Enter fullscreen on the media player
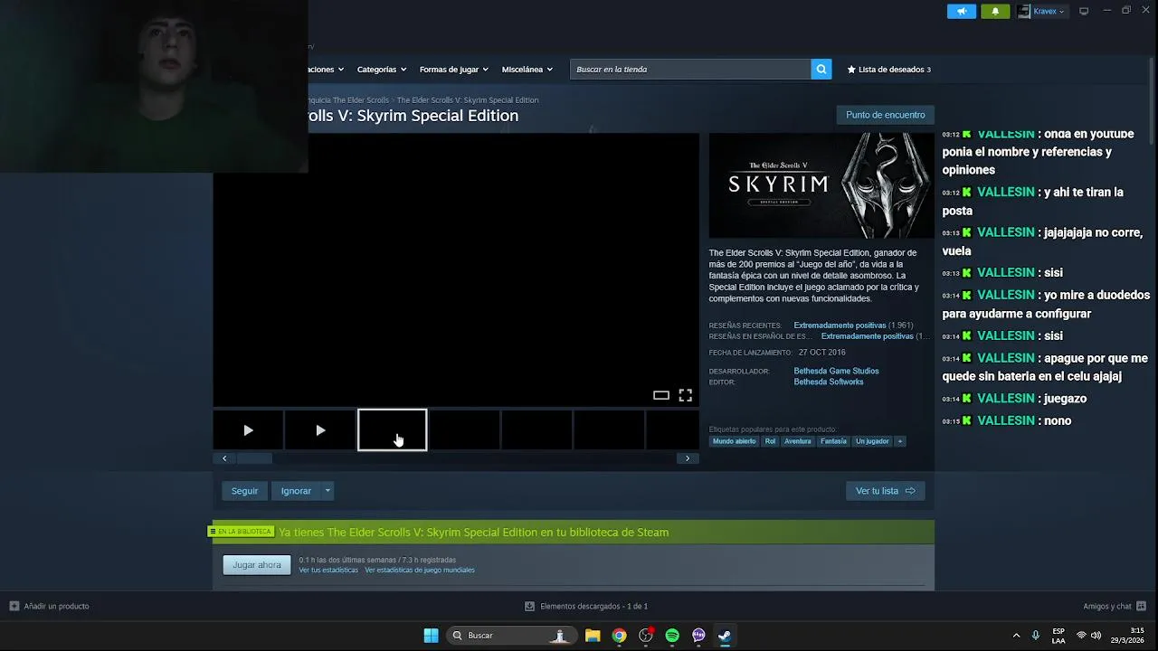Viewport: 1158px width, 651px height. [686, 395]
